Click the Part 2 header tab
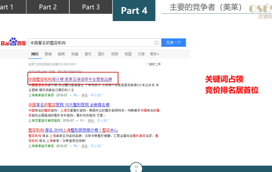 click(x=48, y=7)
